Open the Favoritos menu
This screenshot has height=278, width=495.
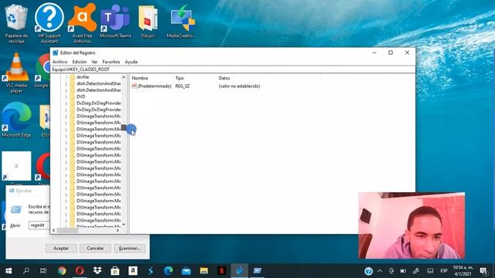[111, 62]
